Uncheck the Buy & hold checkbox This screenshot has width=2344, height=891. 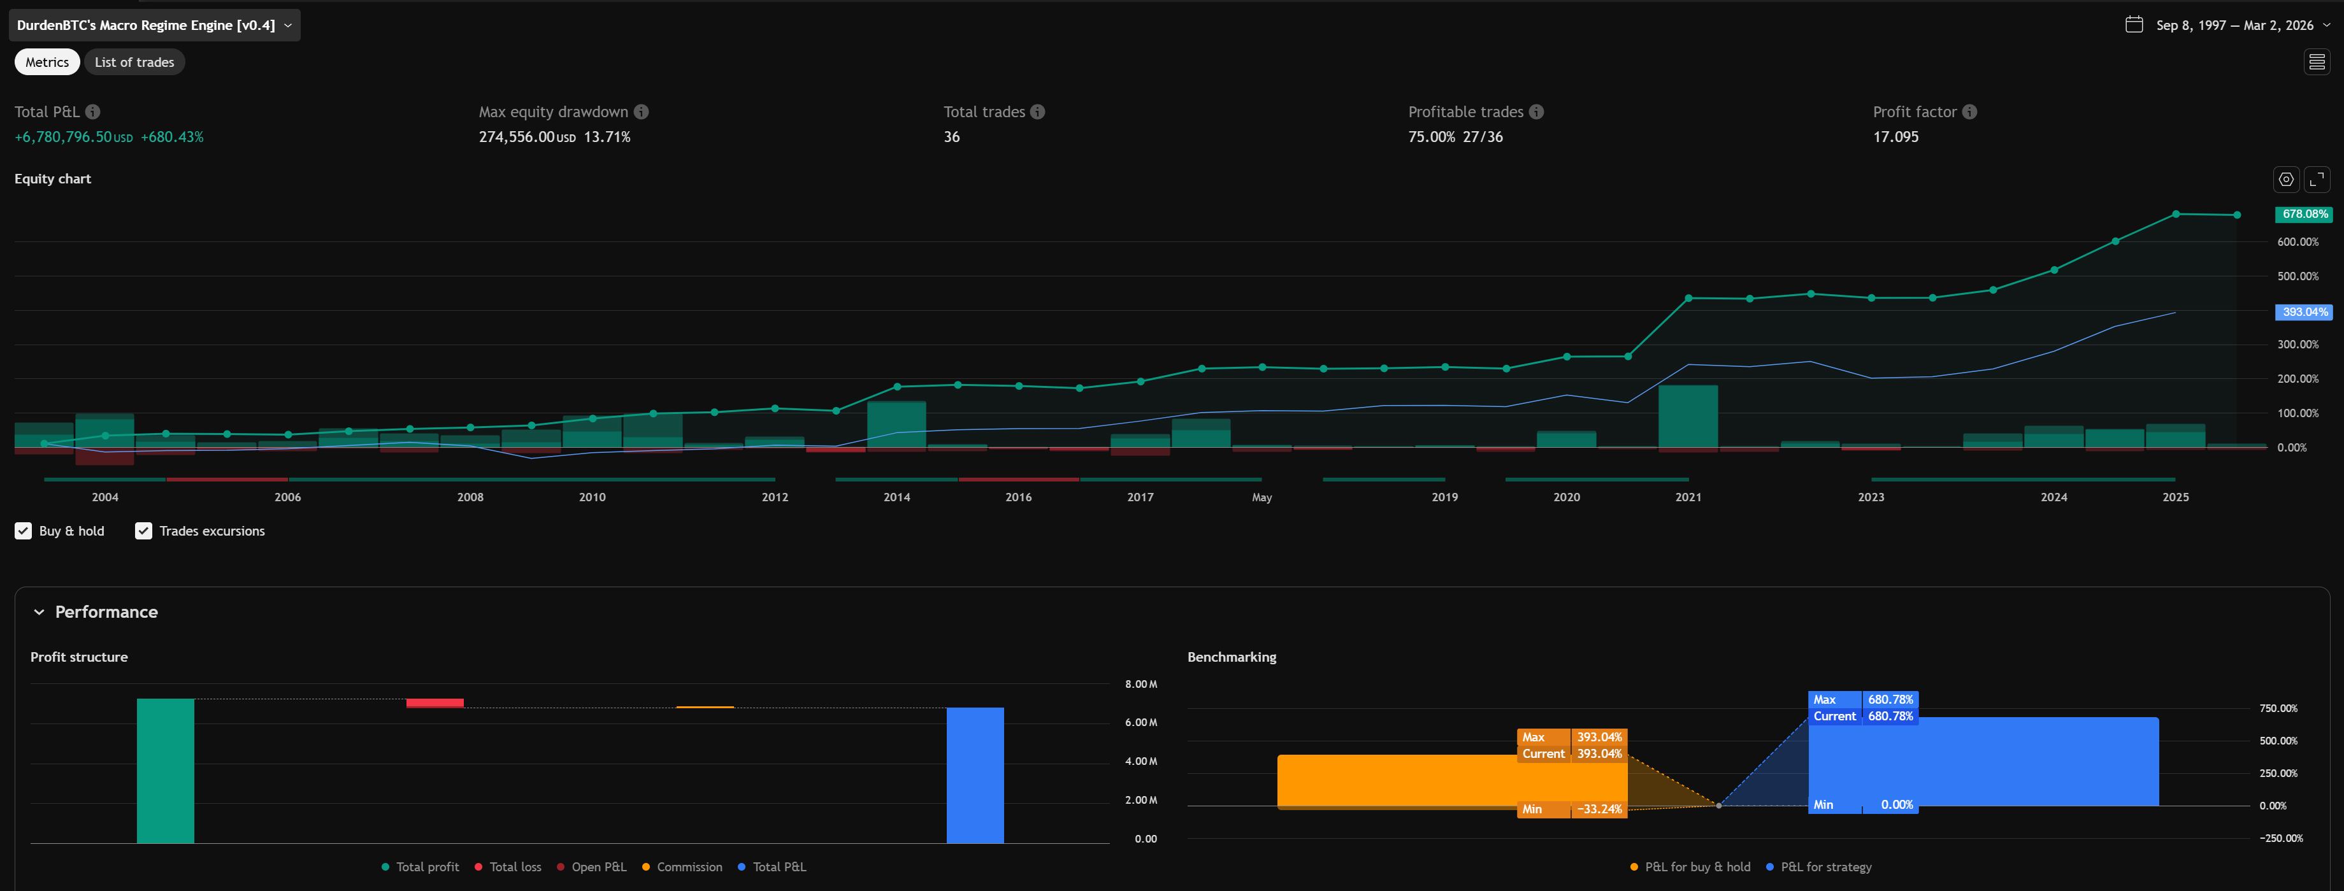tap(23, 530)
